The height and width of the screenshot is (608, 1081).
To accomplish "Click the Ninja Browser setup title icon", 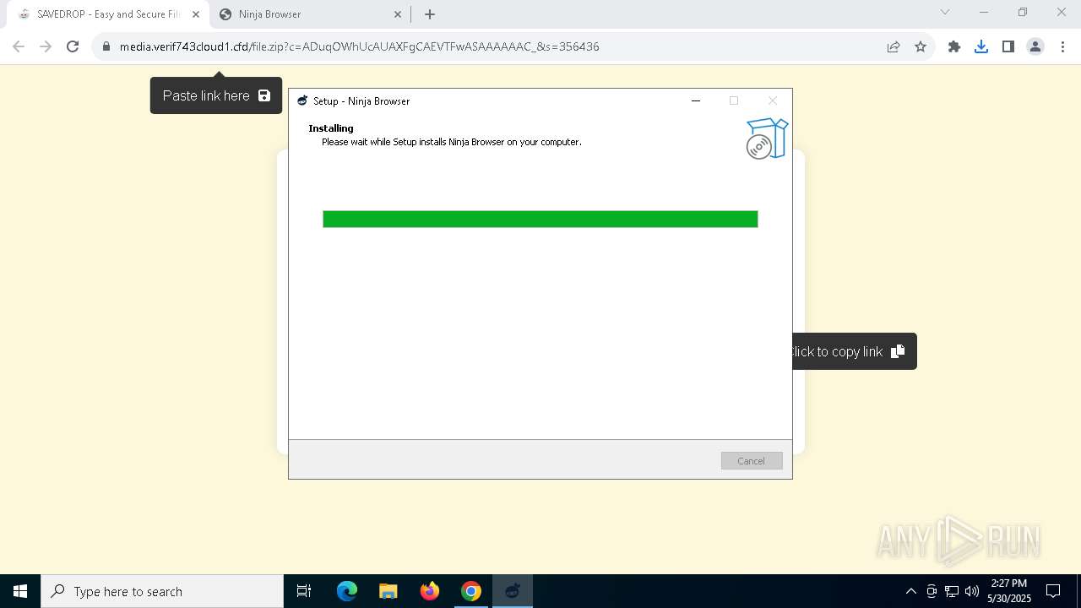I will pyautogui.click(x=302, y=100).
